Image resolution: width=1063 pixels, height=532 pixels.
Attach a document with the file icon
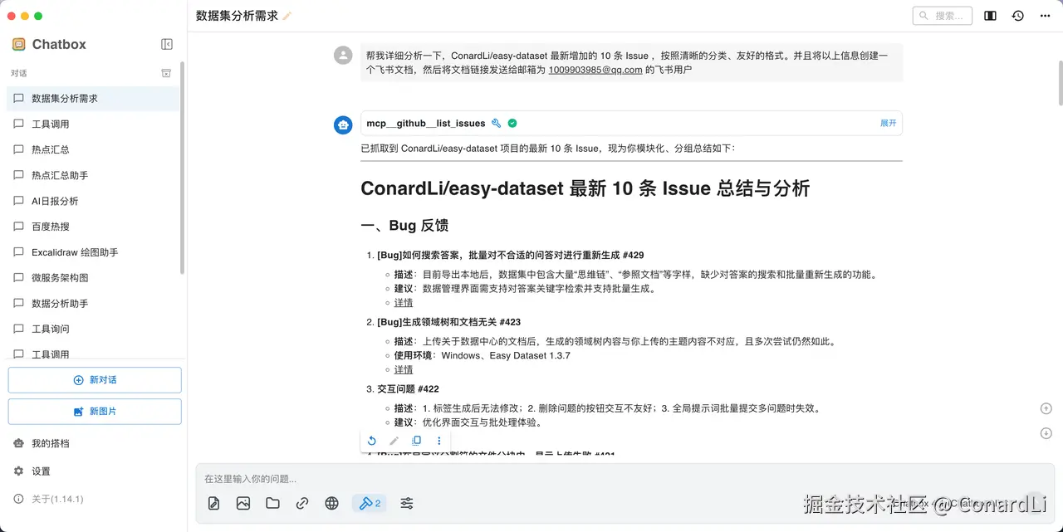click(213, 503)
